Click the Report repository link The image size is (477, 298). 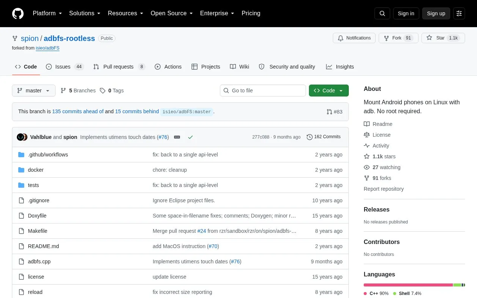pyautogui.click(x=383, y=189)
